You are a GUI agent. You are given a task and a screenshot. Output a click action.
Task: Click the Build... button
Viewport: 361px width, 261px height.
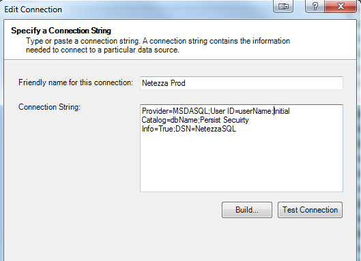247,210
